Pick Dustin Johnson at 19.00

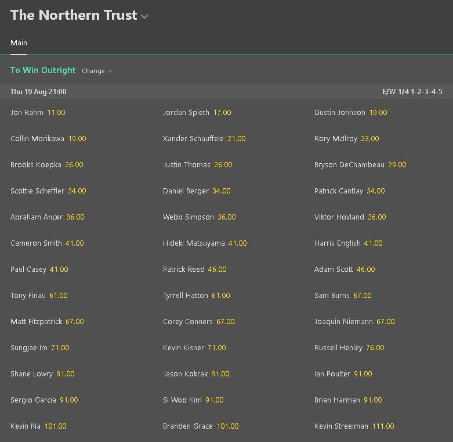[x=378, y=113]
